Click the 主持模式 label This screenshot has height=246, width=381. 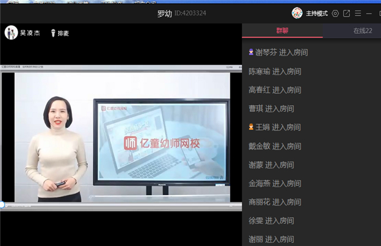tap(317, 13)
